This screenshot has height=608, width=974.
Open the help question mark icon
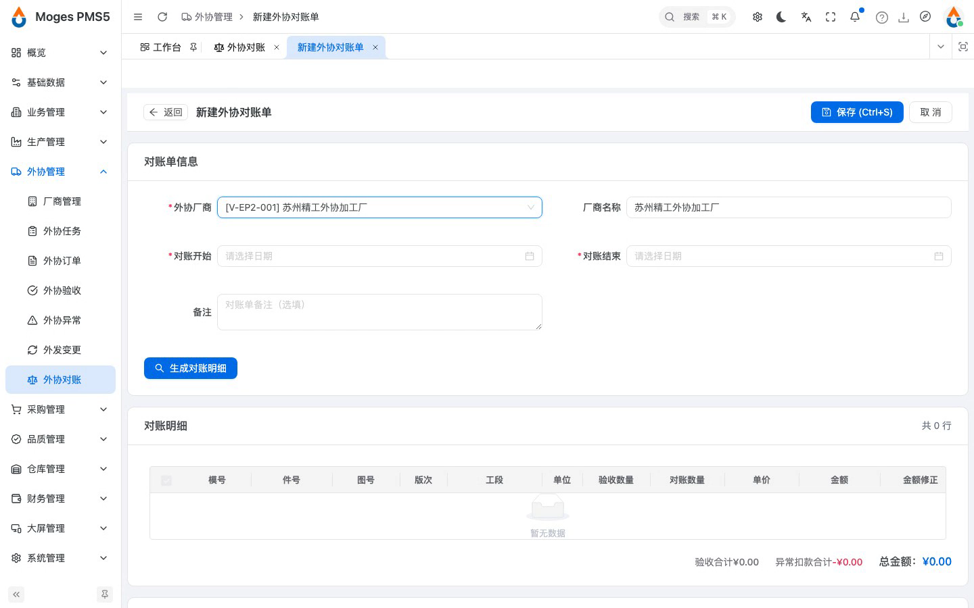[x=882, y=18]
